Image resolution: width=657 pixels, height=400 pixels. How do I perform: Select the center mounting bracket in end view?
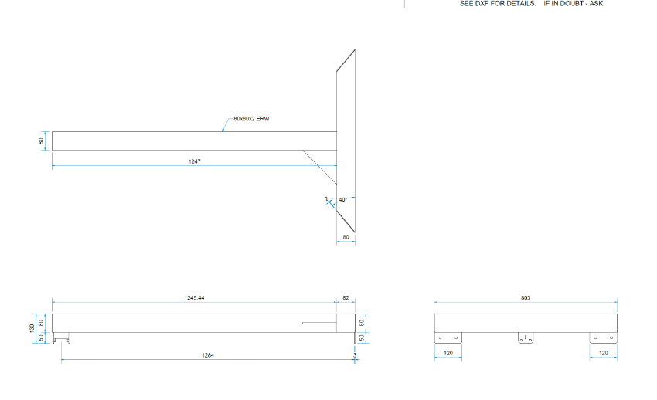click(x=526, y=338)
